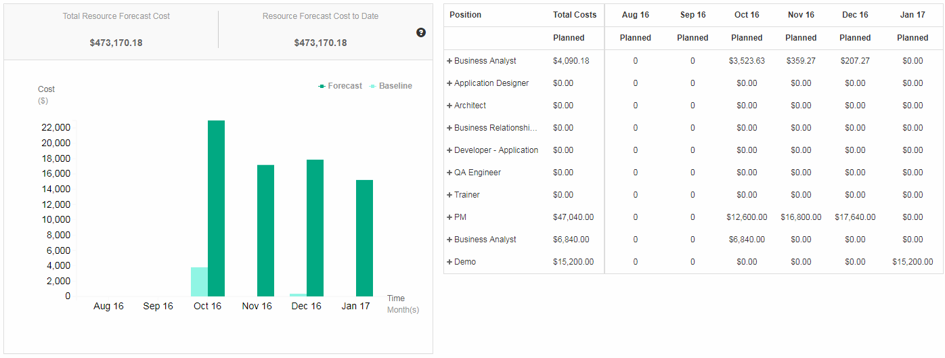This screenshot has height=358, width=945.
Task: Expand the Trainer position row
Action: 449,195
